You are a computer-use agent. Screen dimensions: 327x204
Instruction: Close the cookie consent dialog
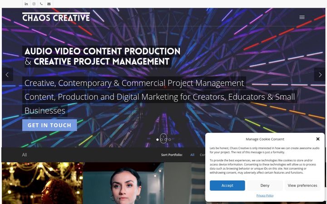tap(317, 139)
